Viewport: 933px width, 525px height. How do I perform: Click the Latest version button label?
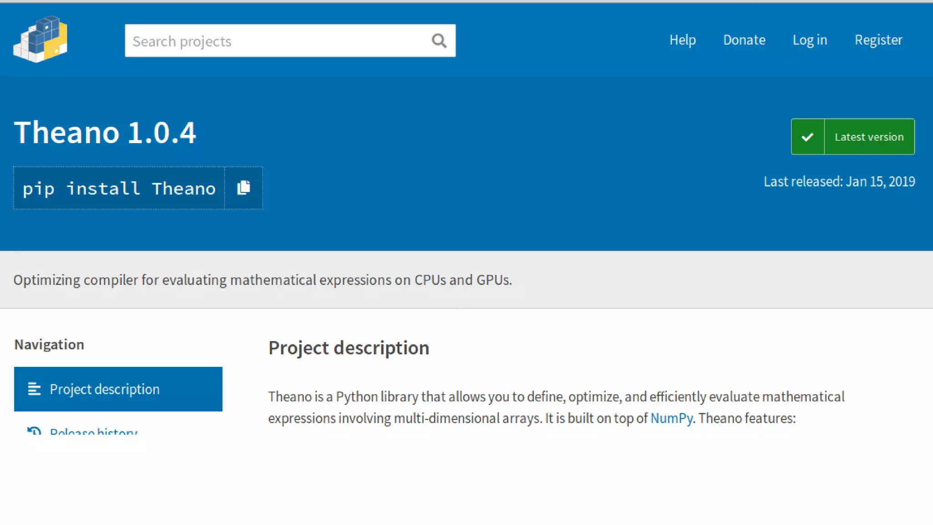coord(869,137)
